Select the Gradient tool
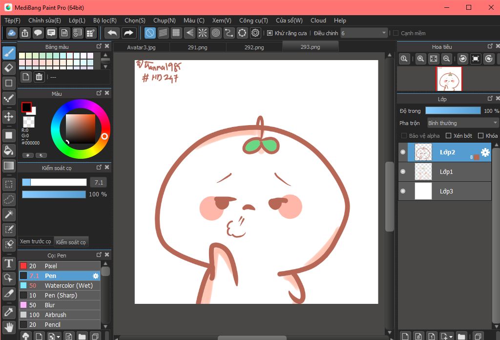Image resolution: width=500 pixels, height=340 pixels. (9, 166)
